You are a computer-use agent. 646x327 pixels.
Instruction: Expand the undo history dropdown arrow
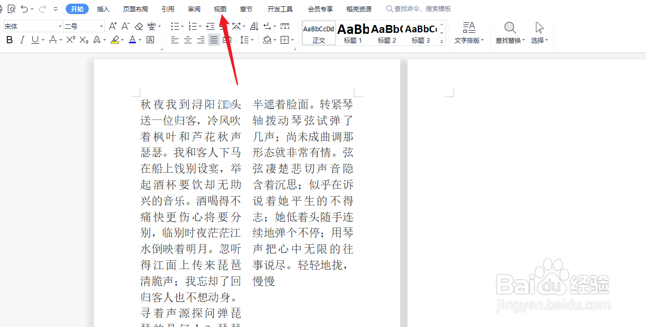pos(32,9)
